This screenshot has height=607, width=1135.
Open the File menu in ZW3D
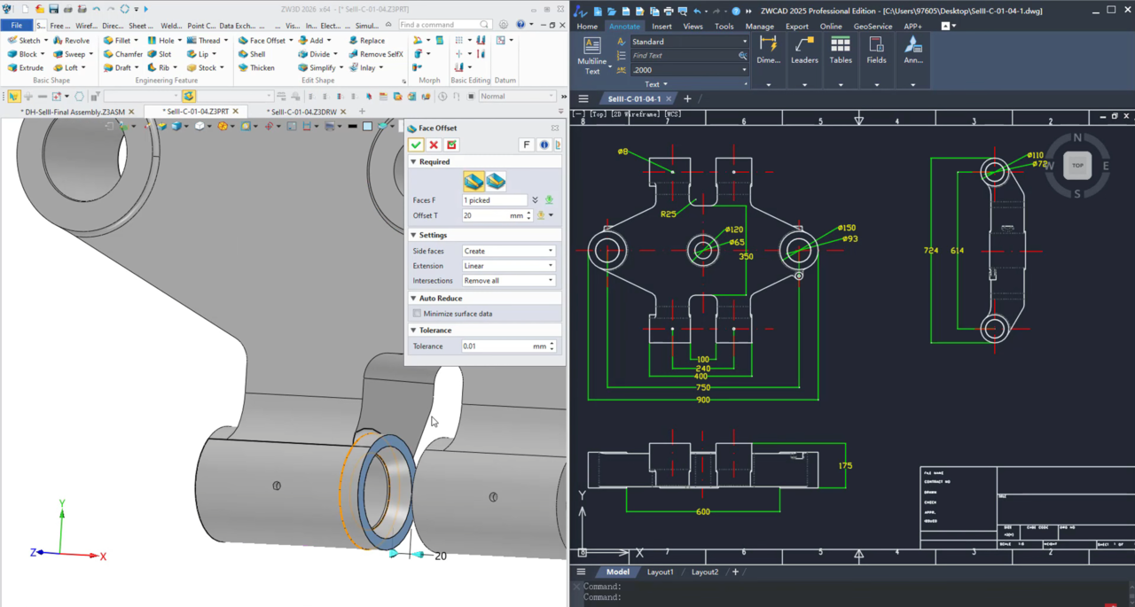coord(16,26)
